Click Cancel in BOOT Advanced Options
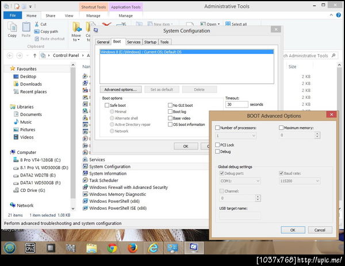Screen dimensions: 345x266 (x=320, y=230)
